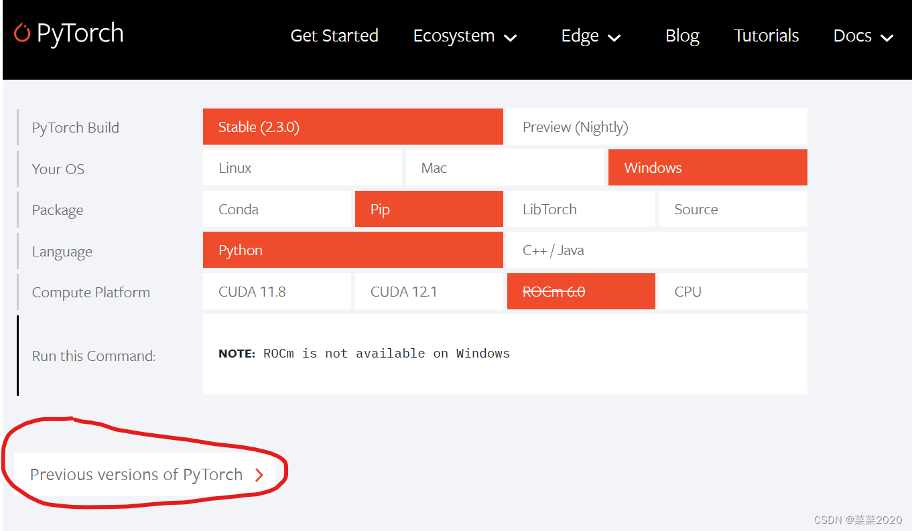
Task: Select the Source package option
Action: 733,209
